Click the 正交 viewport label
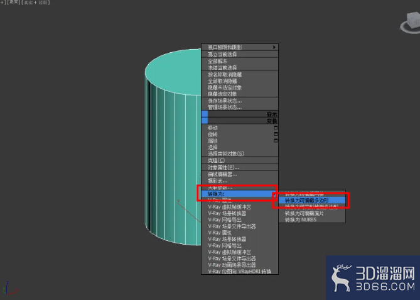 14,2
